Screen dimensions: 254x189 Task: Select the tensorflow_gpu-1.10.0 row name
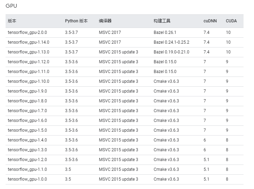29,81
